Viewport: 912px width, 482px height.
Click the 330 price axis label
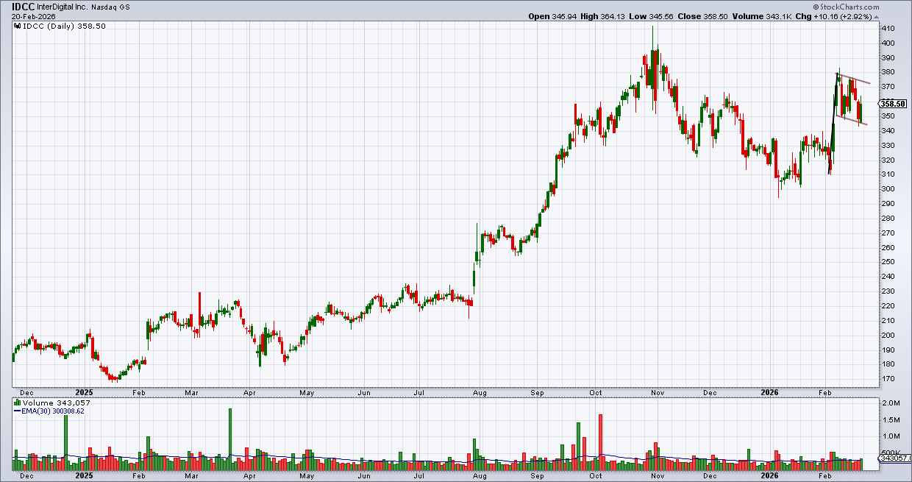coord(888,146)
